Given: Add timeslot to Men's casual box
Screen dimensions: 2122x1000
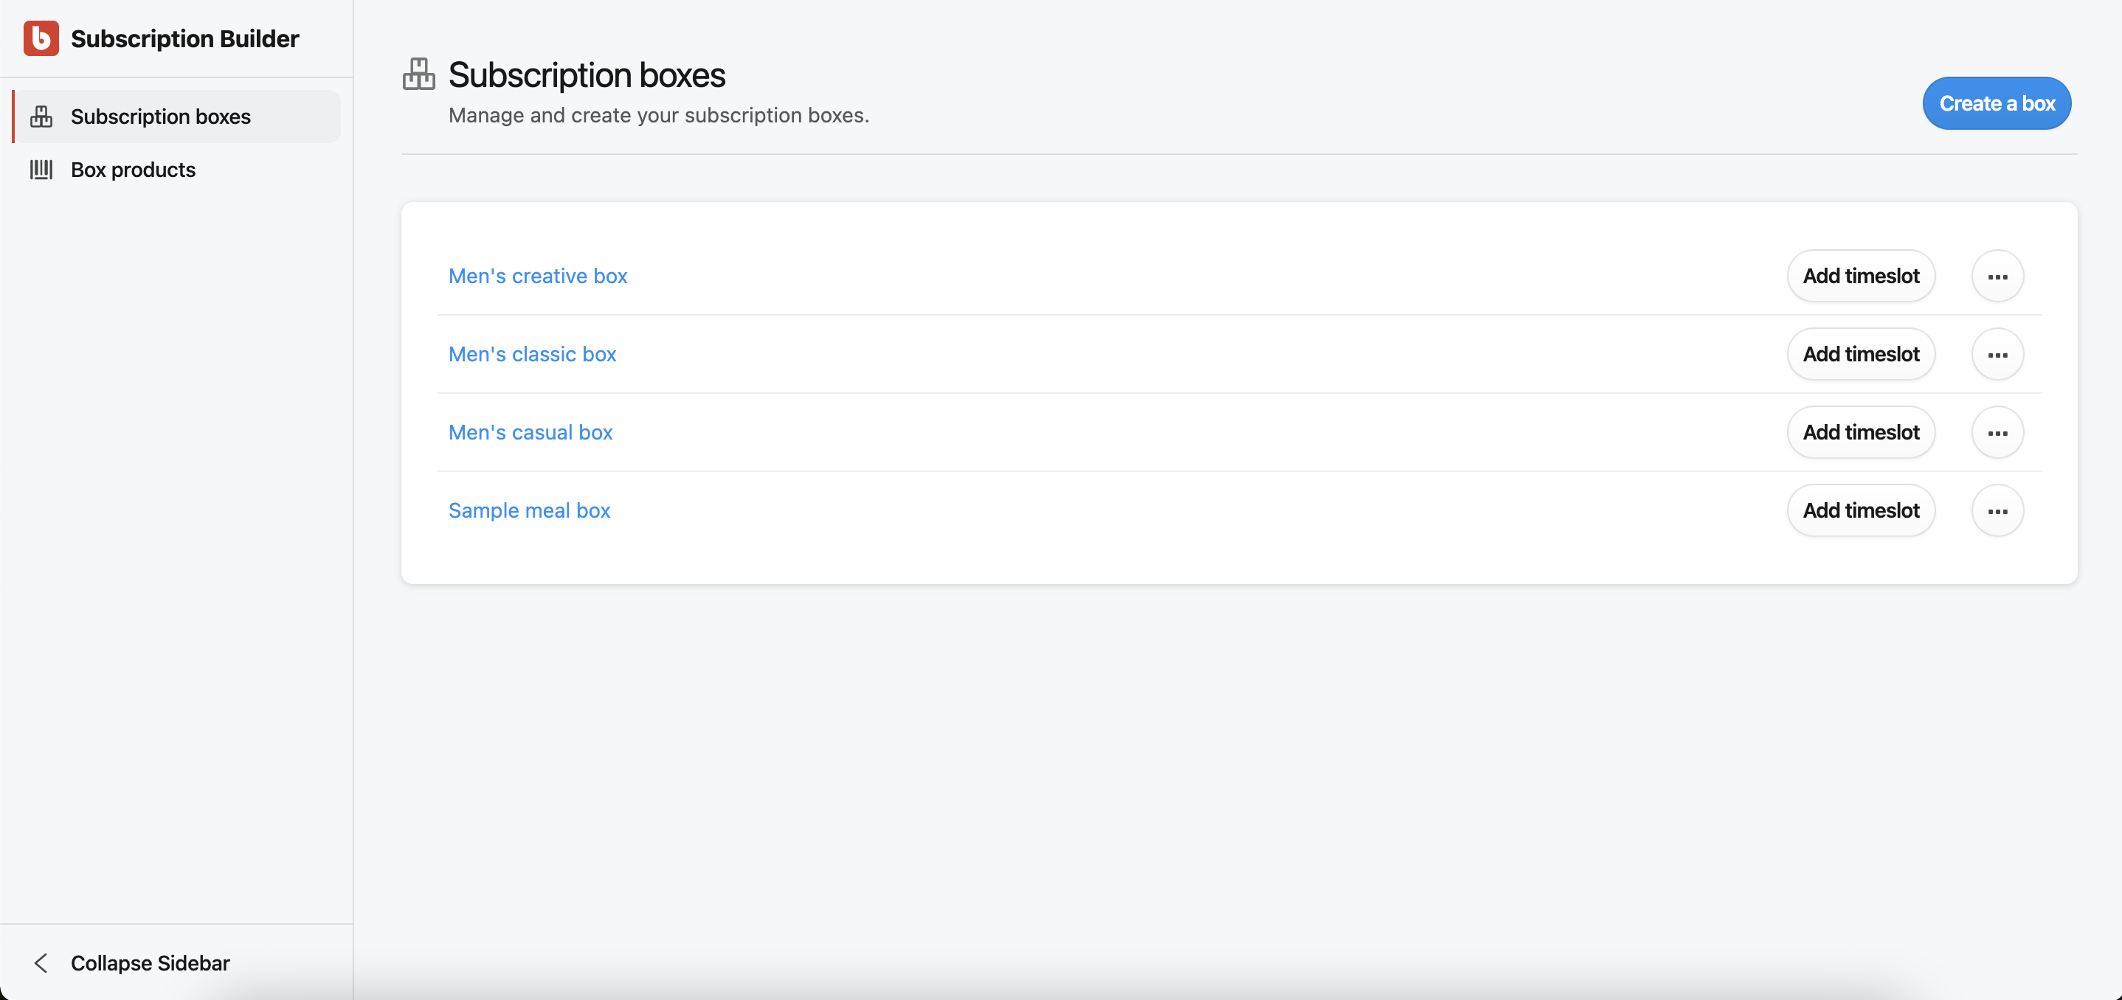Looking at the screenshot, I should pos(1860,433).
